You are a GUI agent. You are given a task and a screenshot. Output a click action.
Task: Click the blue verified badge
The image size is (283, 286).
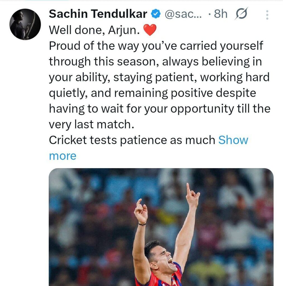[x=156, y=14]
